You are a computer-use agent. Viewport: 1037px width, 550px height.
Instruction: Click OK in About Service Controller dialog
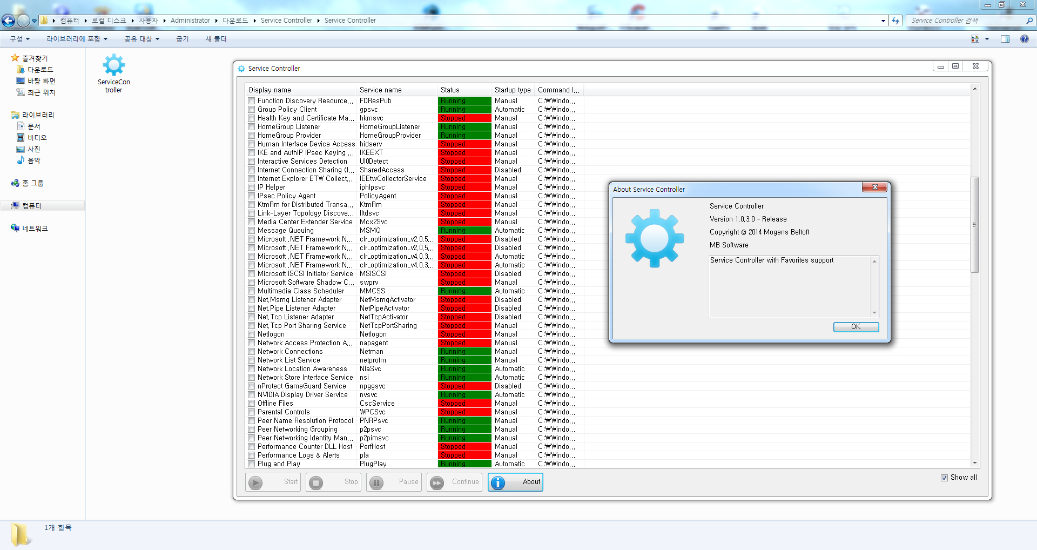click(x=856, y=327)
